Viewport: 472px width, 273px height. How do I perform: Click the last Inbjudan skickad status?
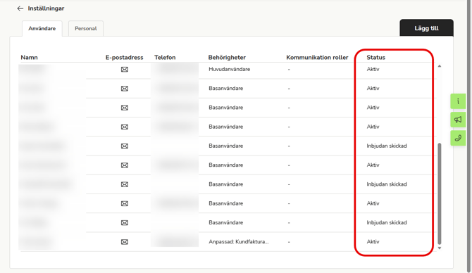pyautogui.click(x=387, y=222)
